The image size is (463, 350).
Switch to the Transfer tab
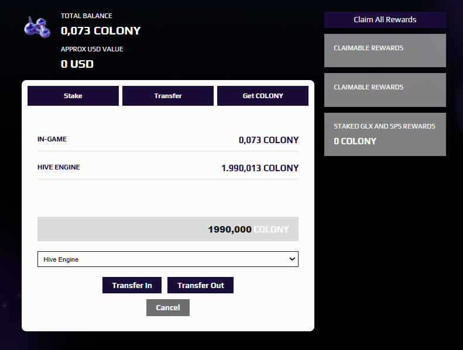(168, 96)
